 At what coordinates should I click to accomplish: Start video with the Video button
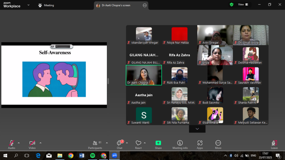click(x=32, y=144)
